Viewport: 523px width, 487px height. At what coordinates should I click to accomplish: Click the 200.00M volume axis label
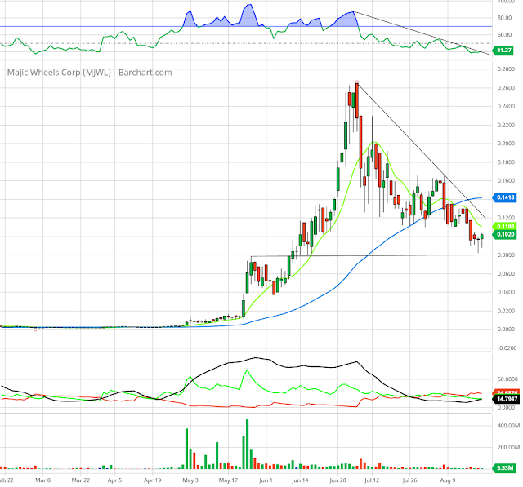tap(508, 447)
